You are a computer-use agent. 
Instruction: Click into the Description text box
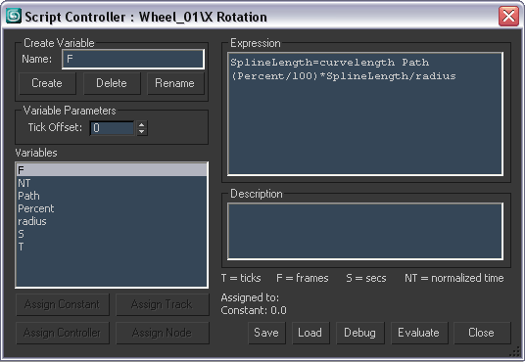(365, 231)
